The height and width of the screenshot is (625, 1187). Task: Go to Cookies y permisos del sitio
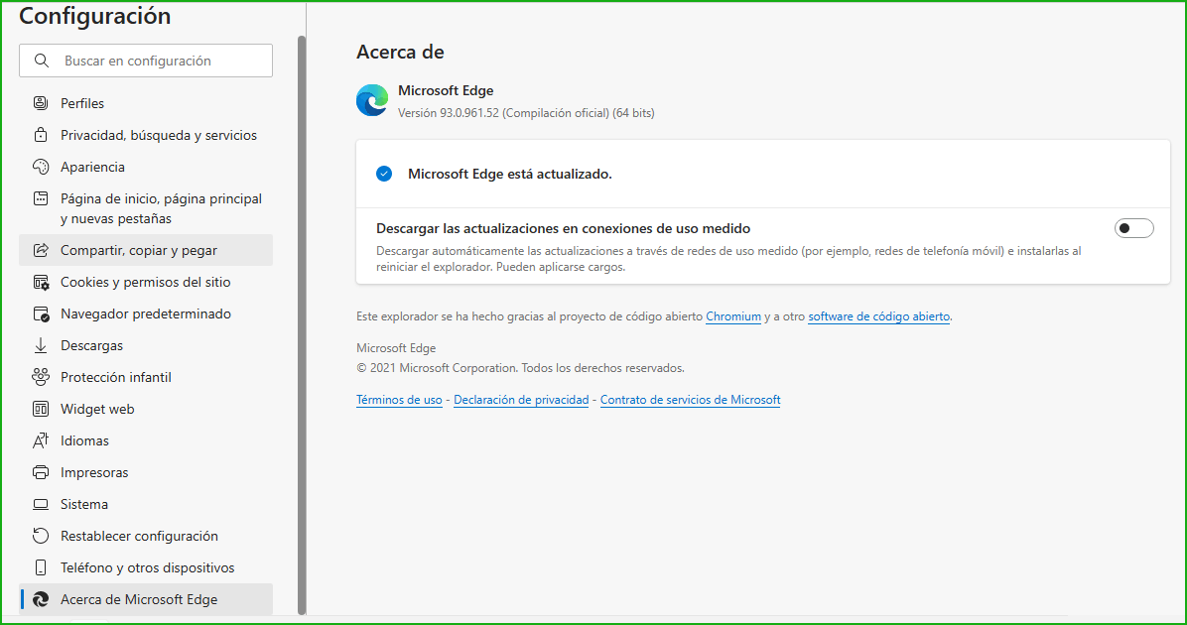(x=145, y=282)
